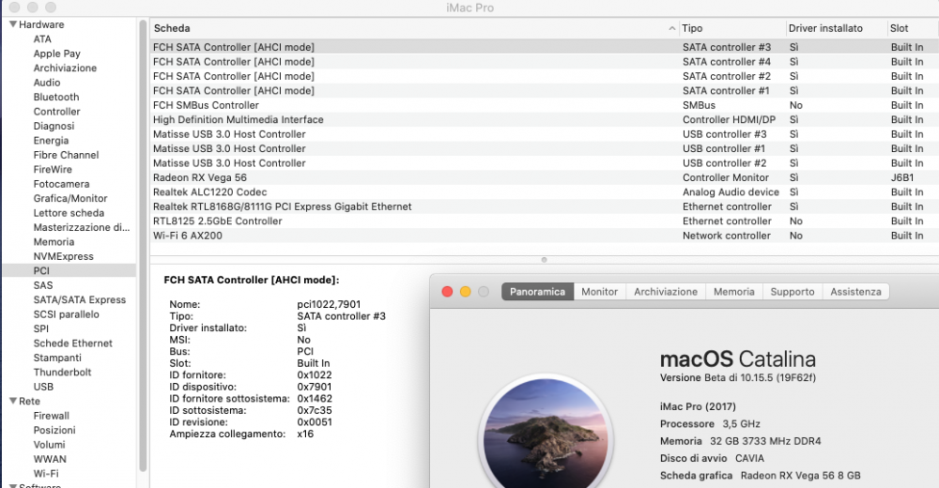Switch to Memoria tab in About window
Viewport: 939px width, 488px height.
coord(733,292)
